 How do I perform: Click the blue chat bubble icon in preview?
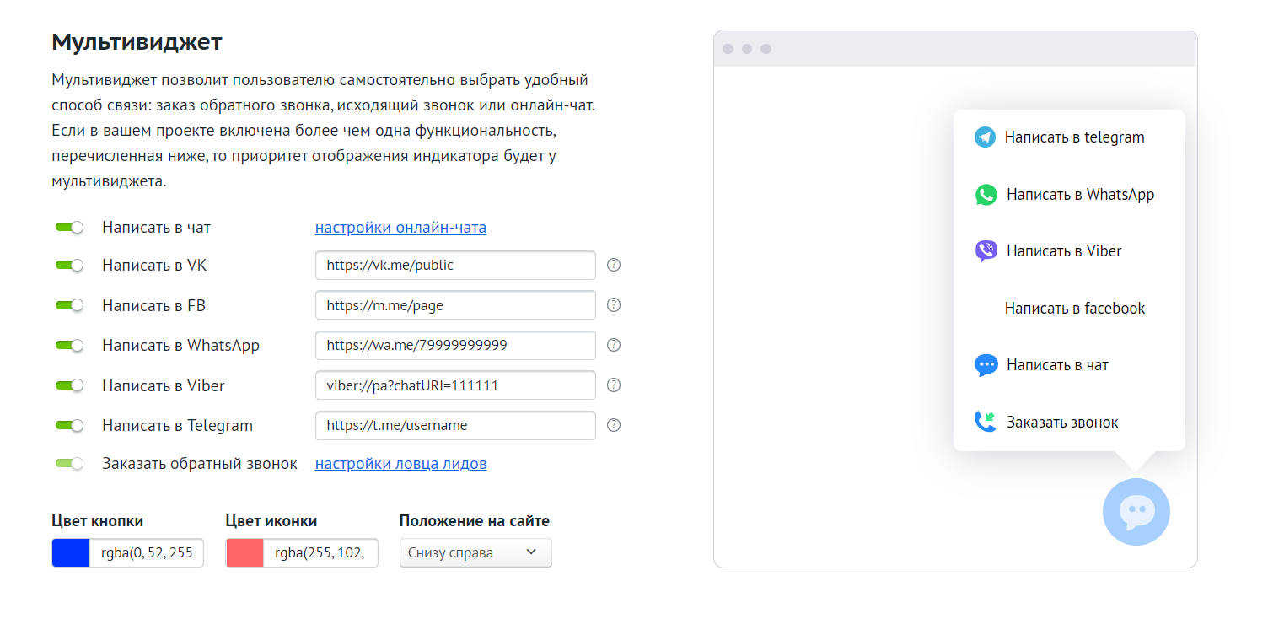tap(986, 365)
